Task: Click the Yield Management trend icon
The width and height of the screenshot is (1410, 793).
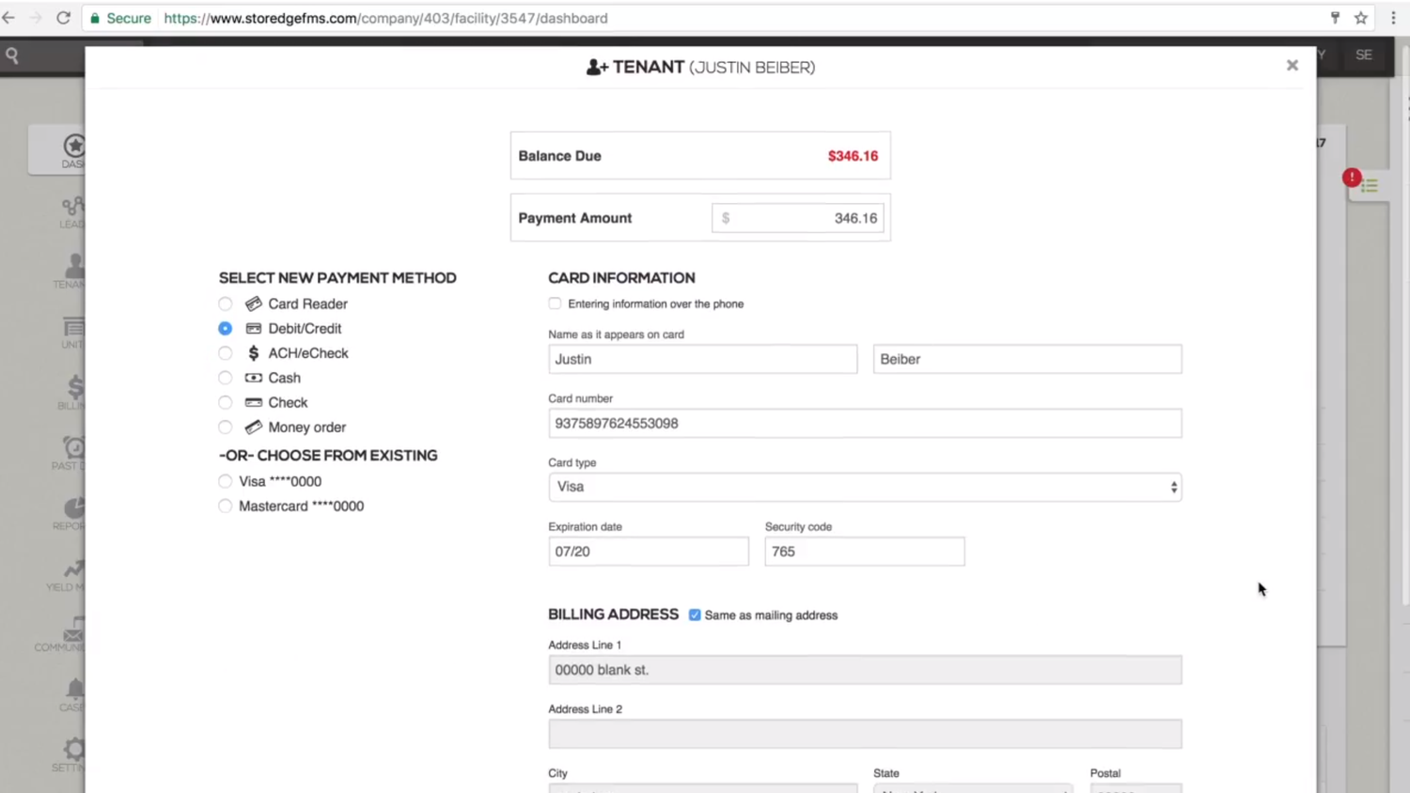Action: (74, 569)
